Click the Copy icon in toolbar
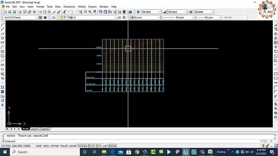Viewport: 278px width, 156px height. [x=45, y=12]
